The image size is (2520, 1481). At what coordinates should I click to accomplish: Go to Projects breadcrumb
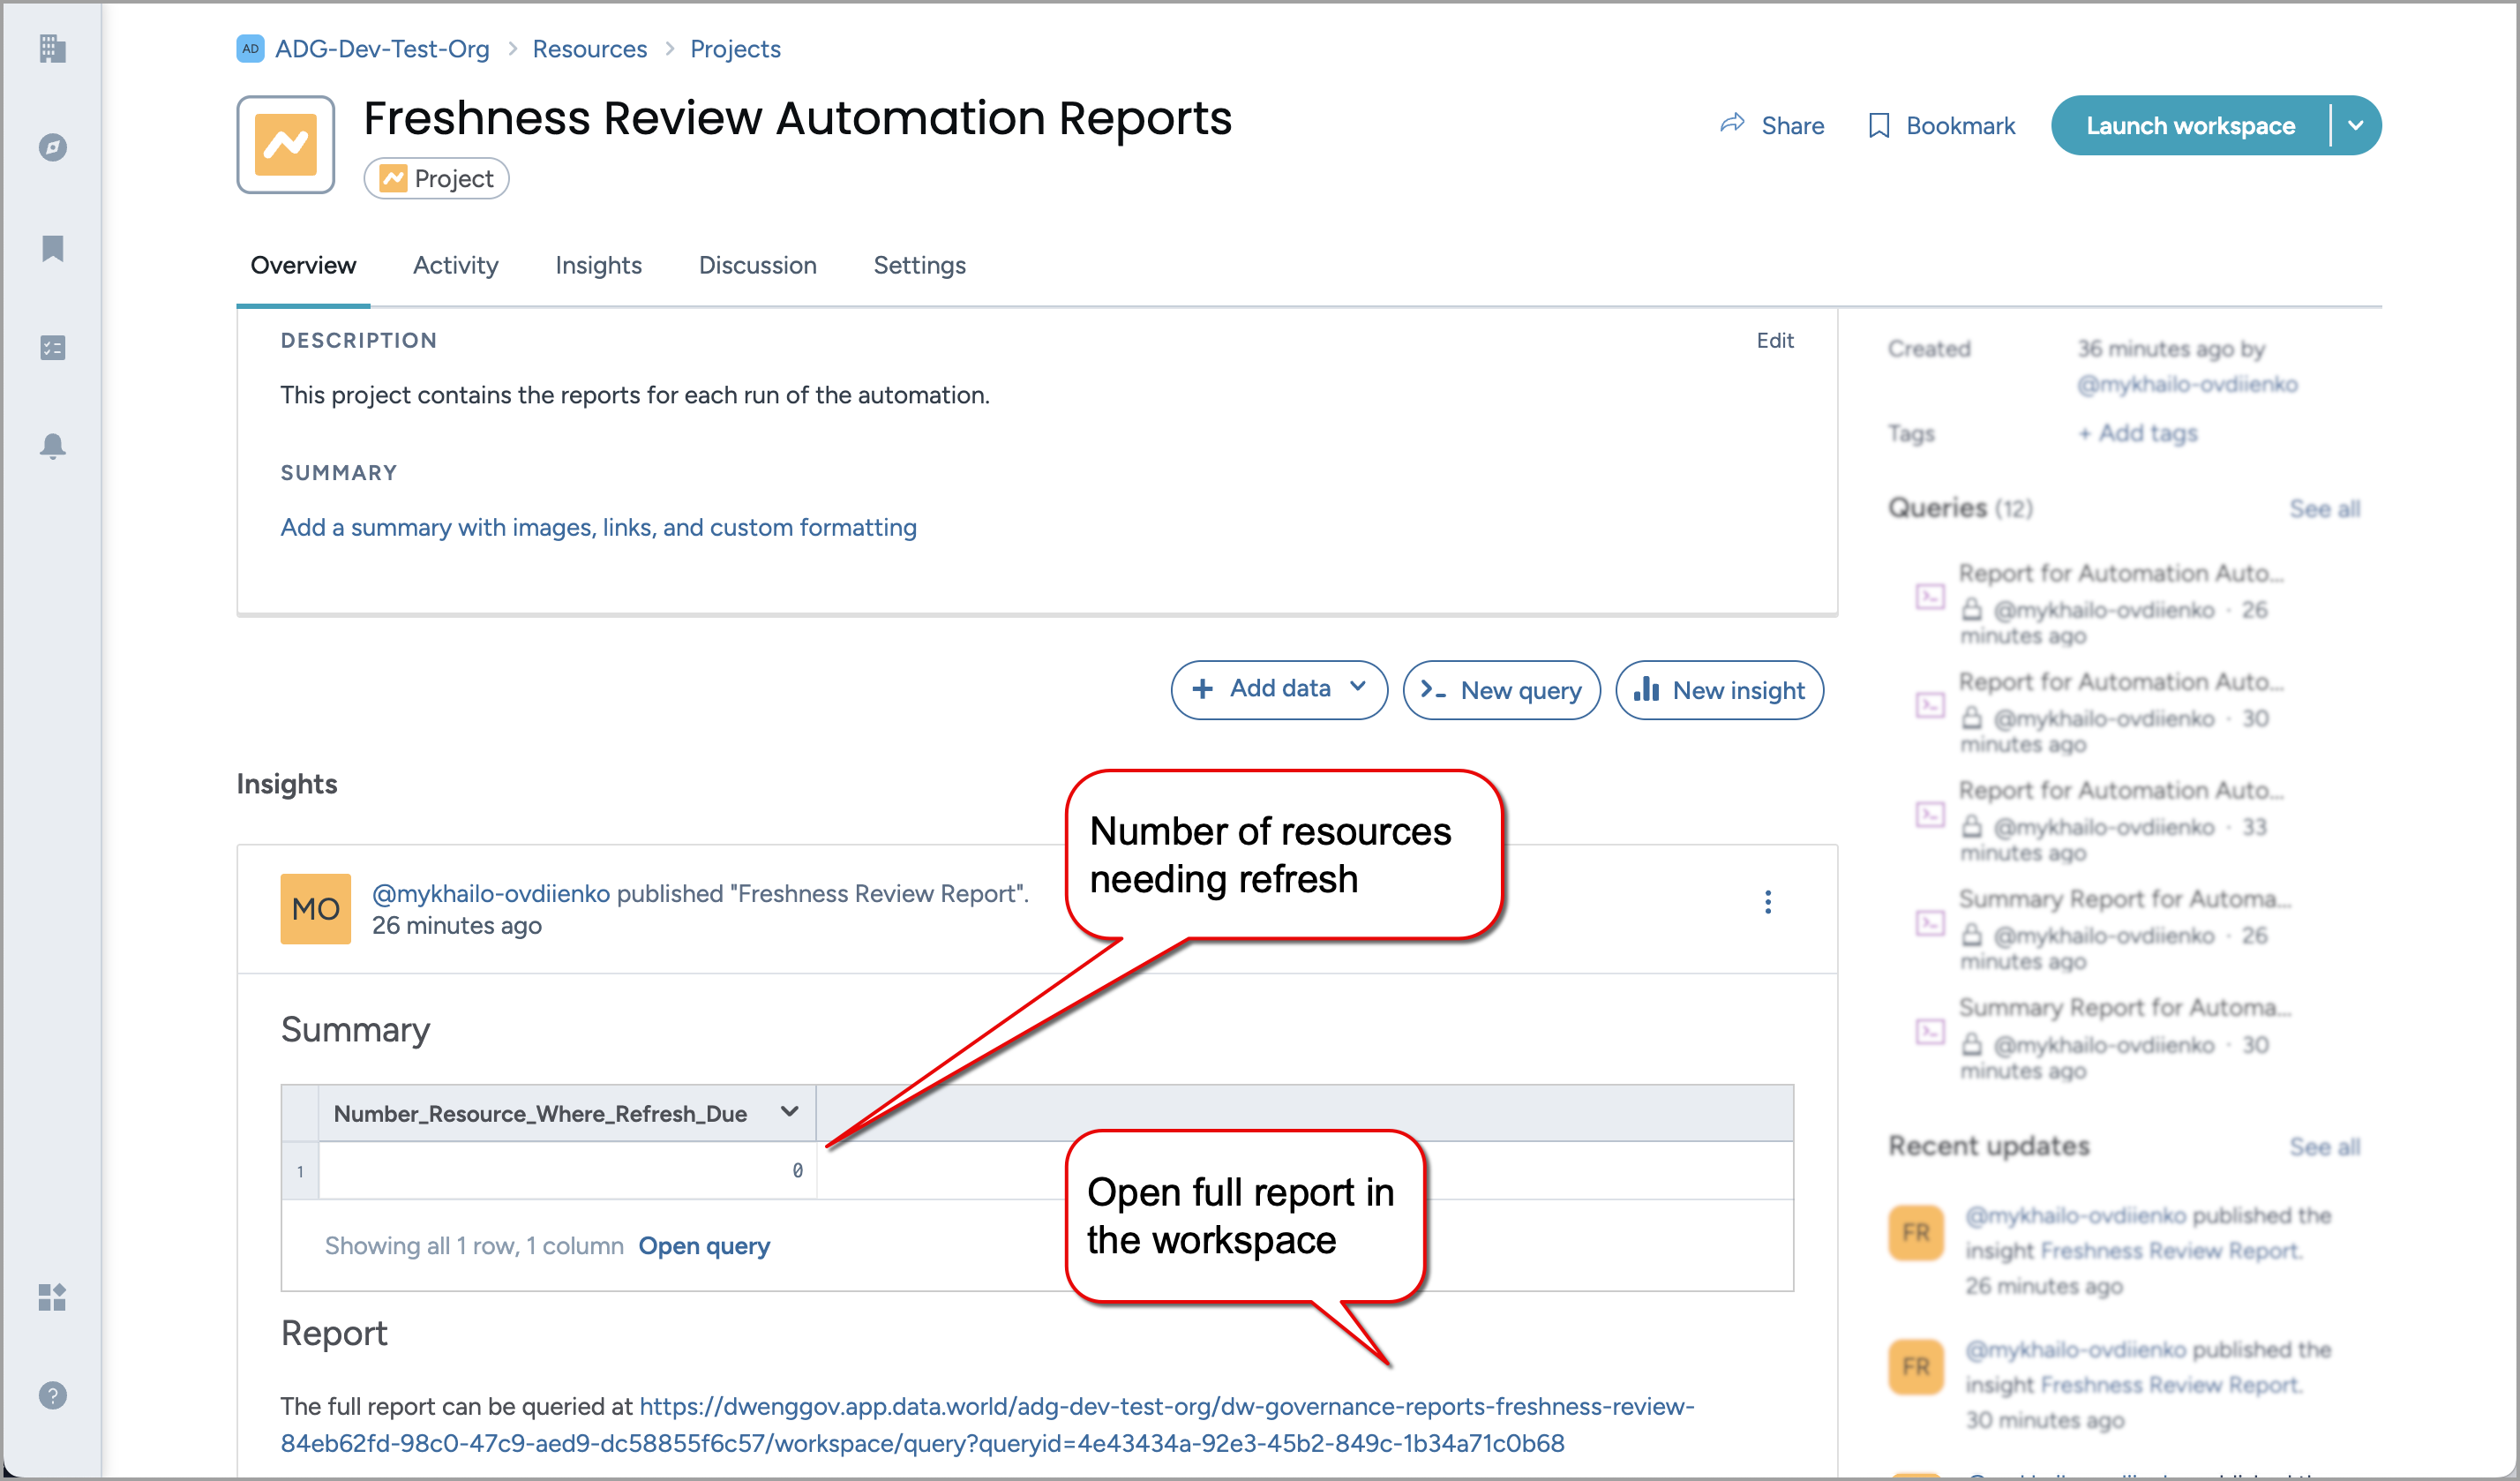pyautogui.click(x=735, y=48)
